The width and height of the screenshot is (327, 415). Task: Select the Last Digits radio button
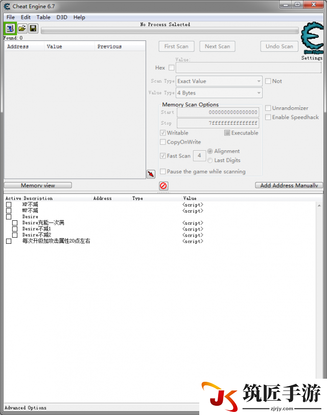click(210, 160)
